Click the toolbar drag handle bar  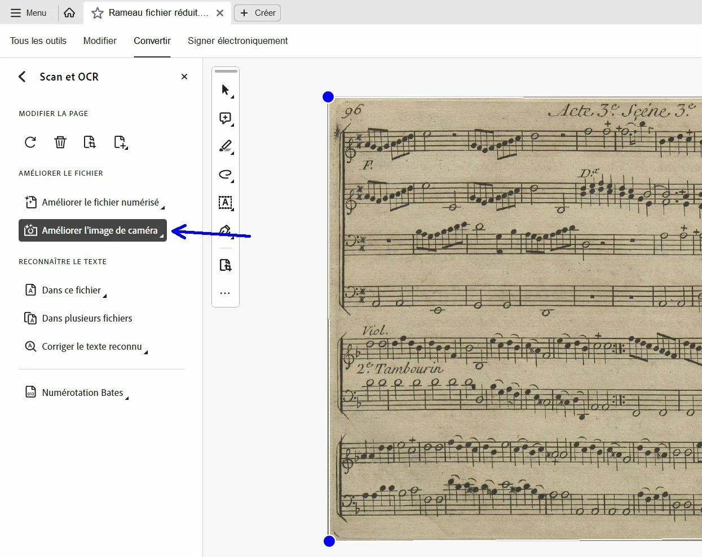coord(226,71)
